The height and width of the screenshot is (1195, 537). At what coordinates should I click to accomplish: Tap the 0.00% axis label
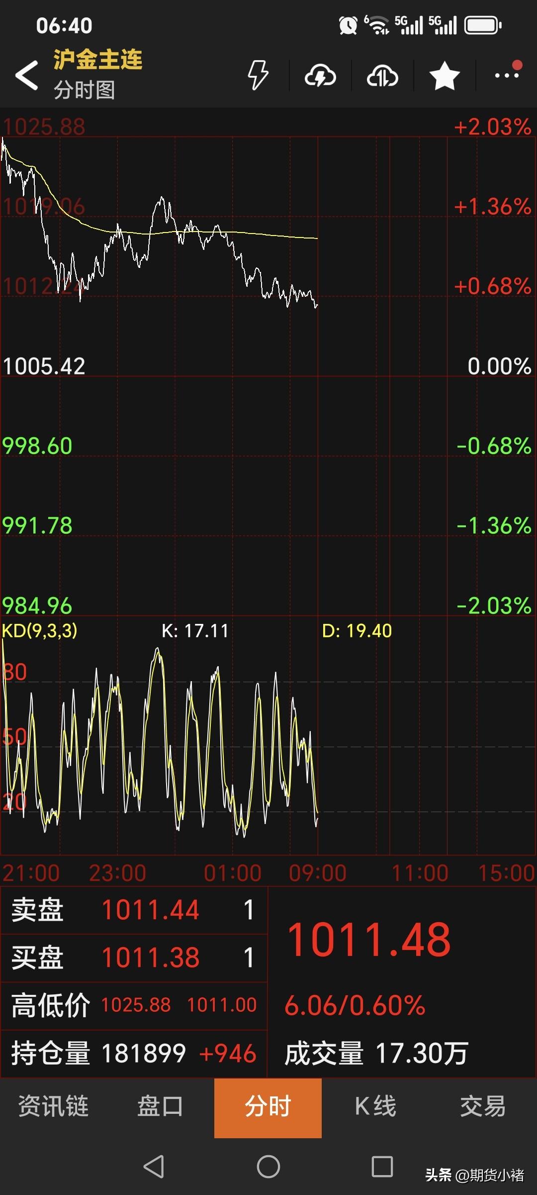coord(499,366)
